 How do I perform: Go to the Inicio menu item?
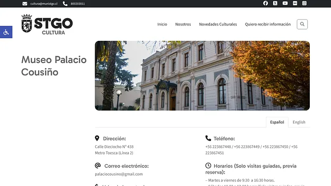coord(162,24)
